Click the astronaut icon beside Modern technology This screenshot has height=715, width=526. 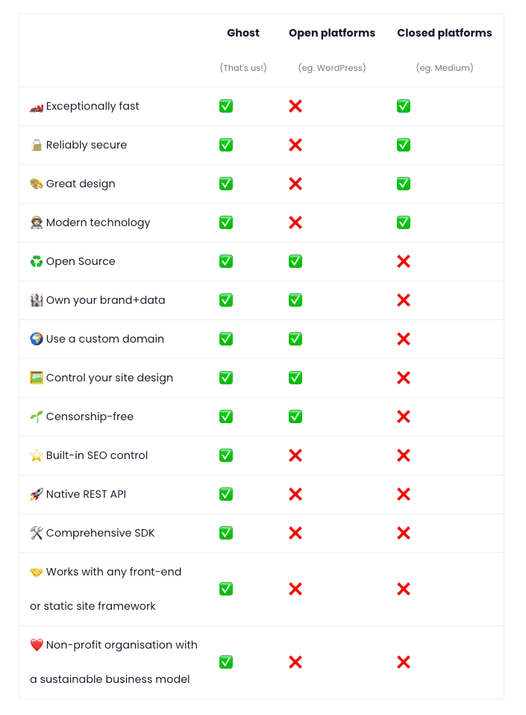click(x=37, y=222)
